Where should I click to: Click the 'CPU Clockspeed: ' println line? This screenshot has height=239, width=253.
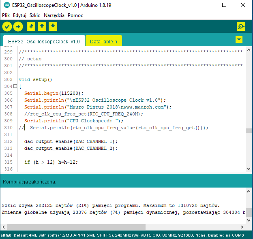74,121
